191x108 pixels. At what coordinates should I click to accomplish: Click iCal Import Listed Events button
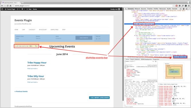coord(99,98)
